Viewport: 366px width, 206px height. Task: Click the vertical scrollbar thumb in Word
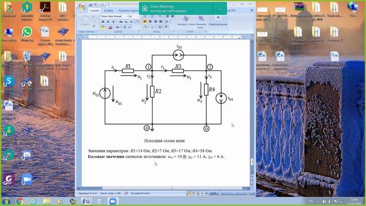[252, 162]
